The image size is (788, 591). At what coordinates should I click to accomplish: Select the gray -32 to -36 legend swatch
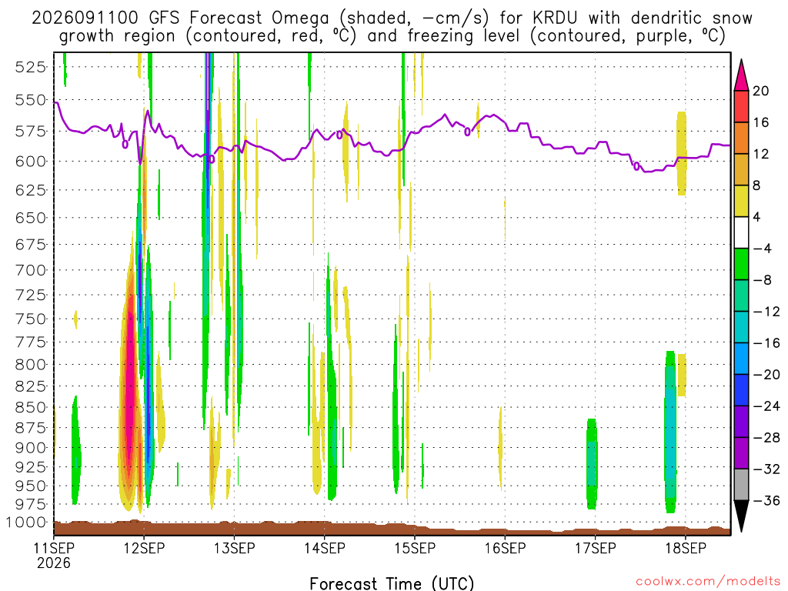[741, 485]
